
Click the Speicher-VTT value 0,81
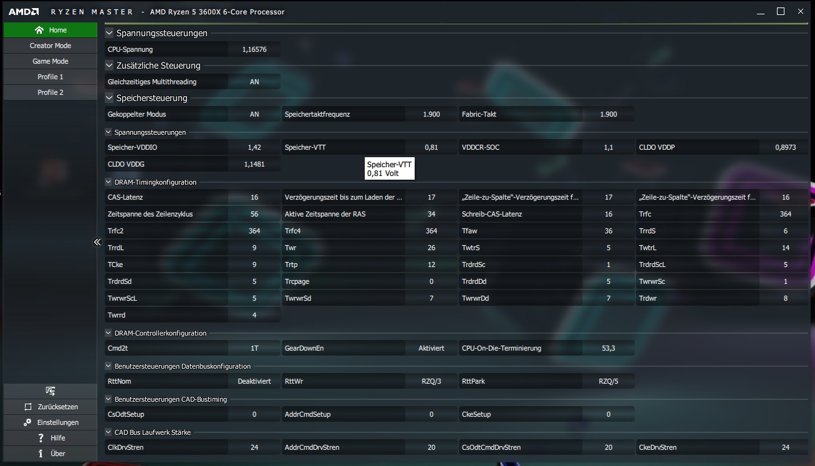432,147
